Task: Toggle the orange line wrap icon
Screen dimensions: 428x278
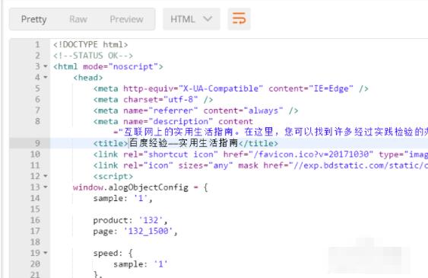Action: pos(239,19)
